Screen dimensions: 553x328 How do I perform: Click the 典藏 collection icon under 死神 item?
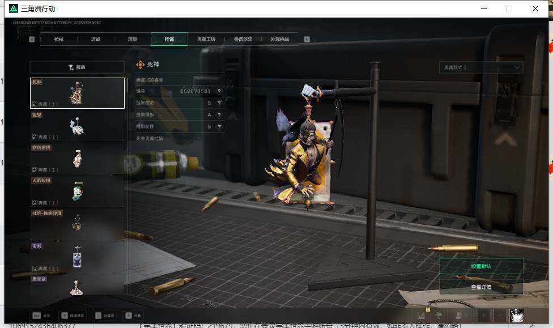(35, 104)
